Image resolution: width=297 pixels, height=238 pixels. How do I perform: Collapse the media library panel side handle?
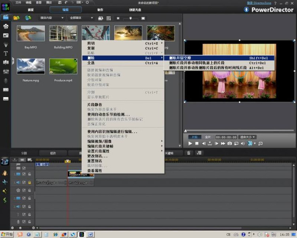[x=13, y=61]
